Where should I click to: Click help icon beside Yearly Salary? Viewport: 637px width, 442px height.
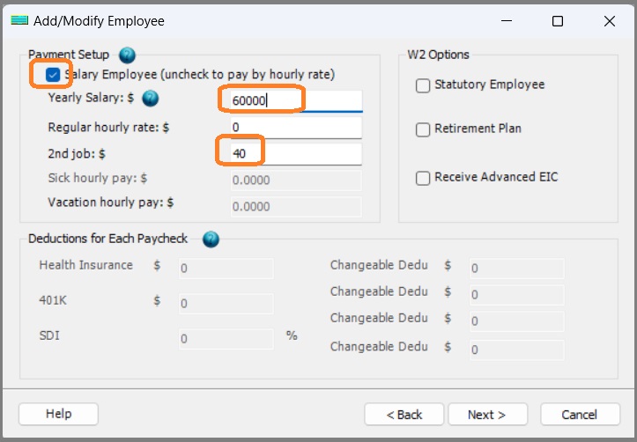pos(150,99)
